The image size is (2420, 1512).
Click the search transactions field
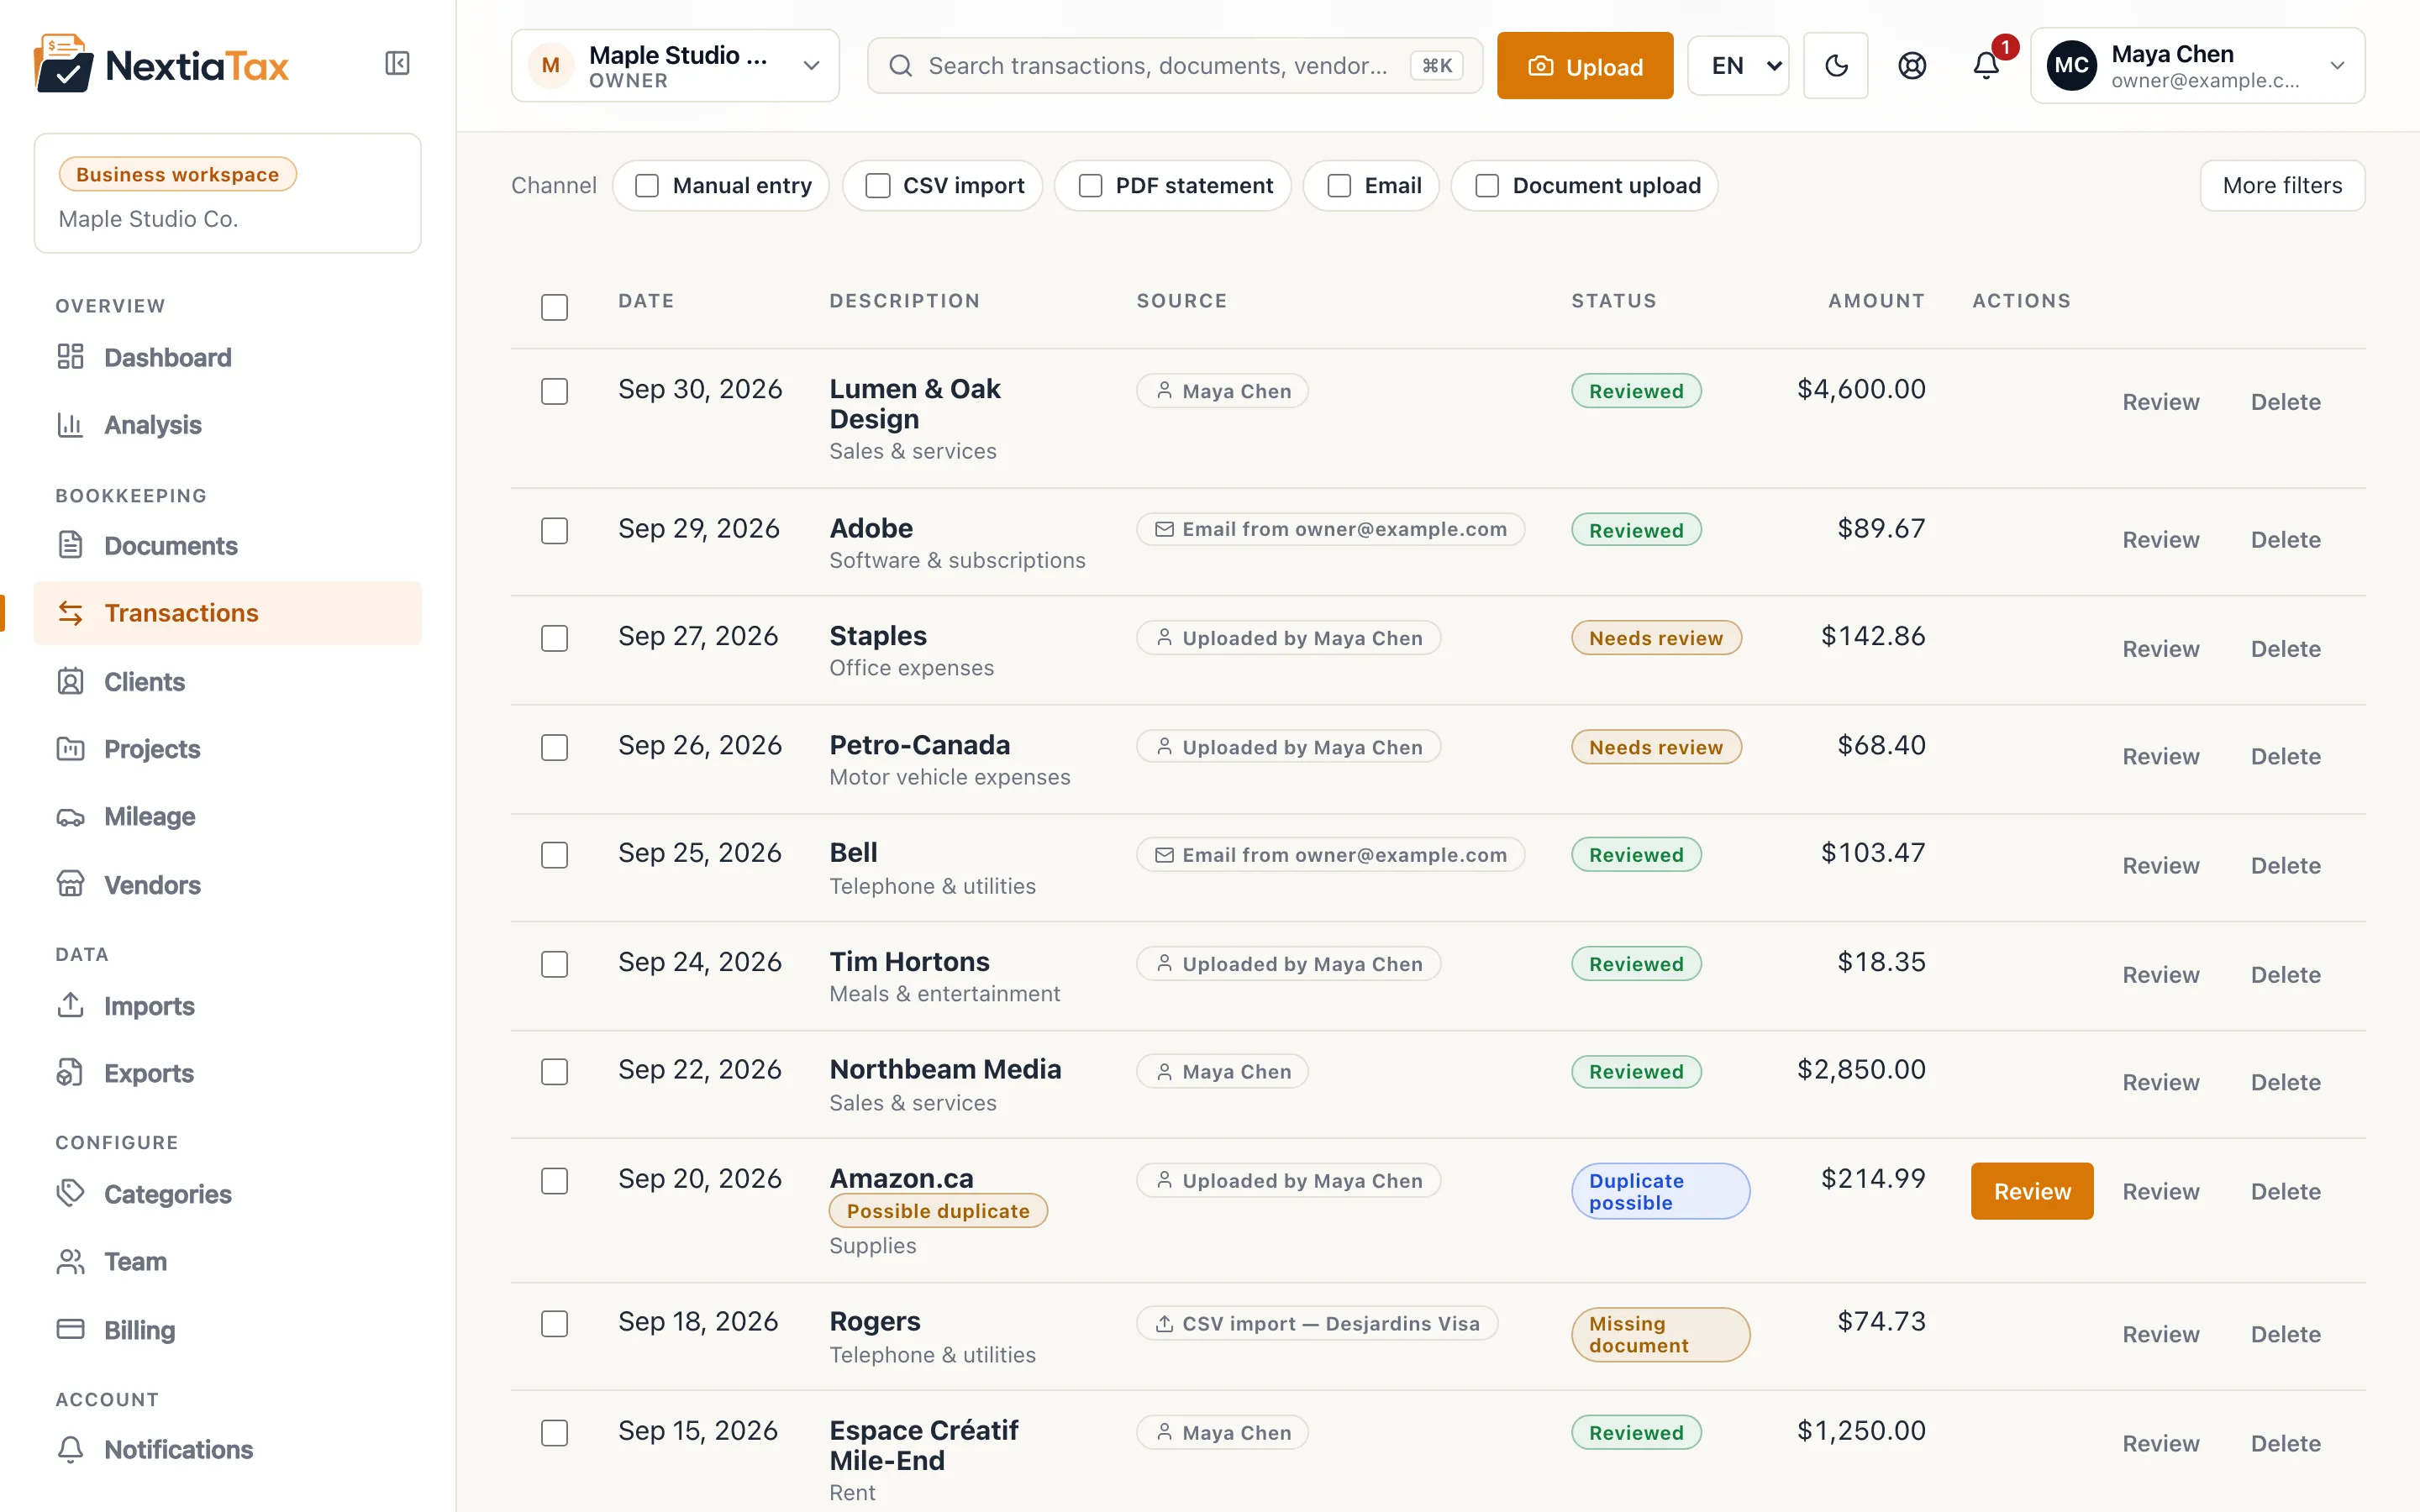click(x=1174, y=66)
